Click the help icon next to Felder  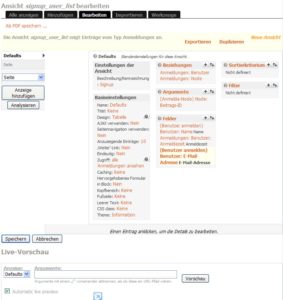[x=160, y=119]
